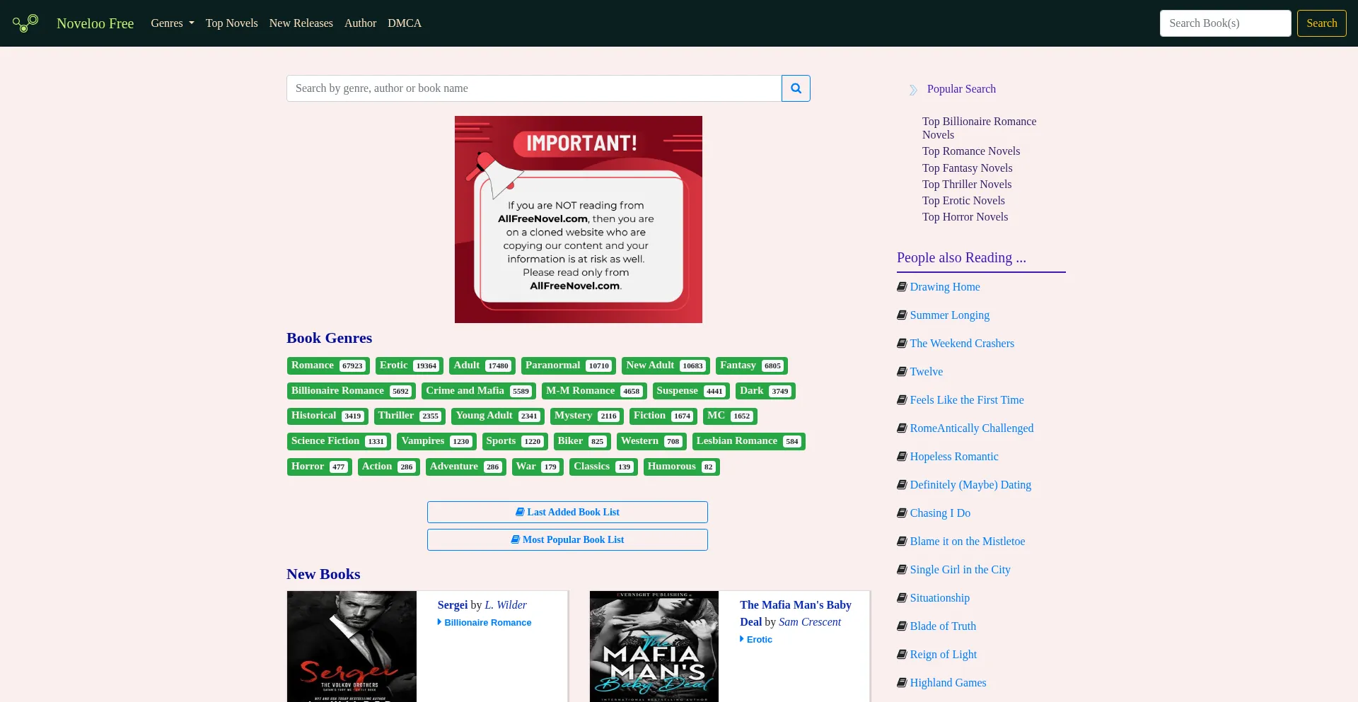The height and width of the screenshot is (702, 1358).
Task: Select the Billionaire Romance genre tag
Action: [351, 391]
